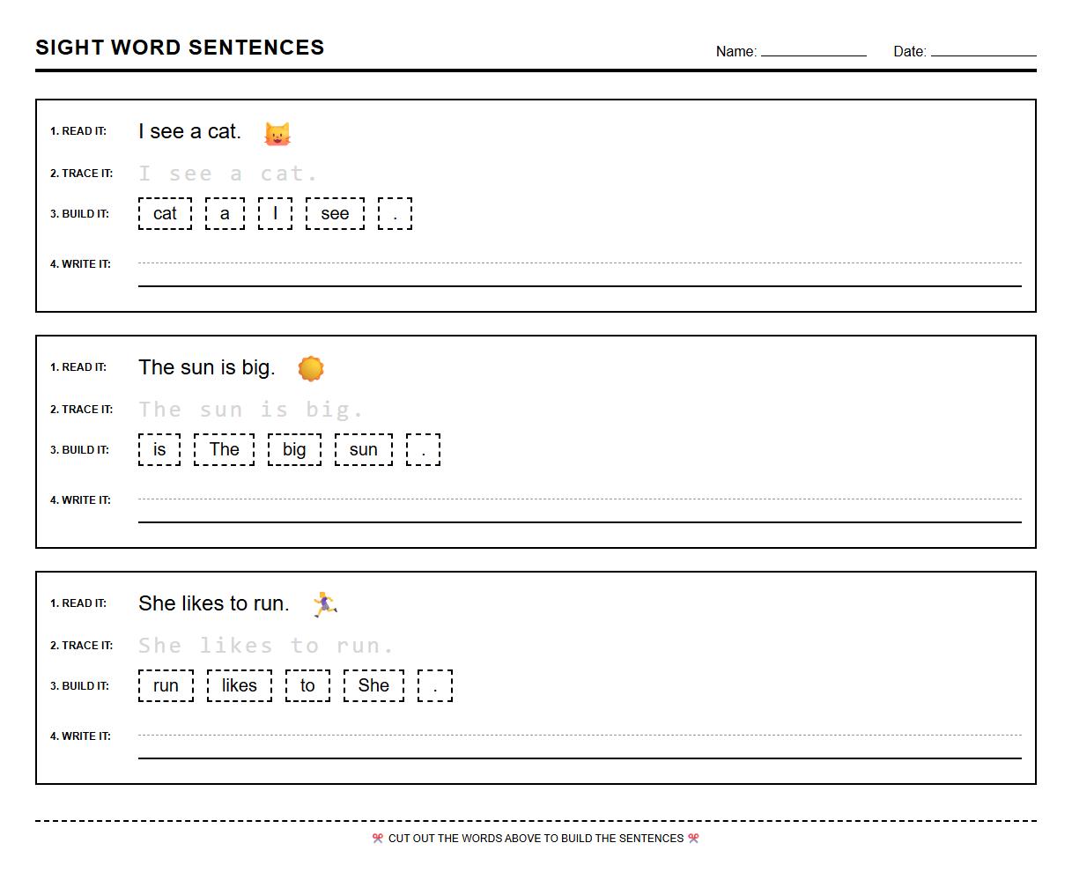Select the 'likes' word tile

pos(240,685)
